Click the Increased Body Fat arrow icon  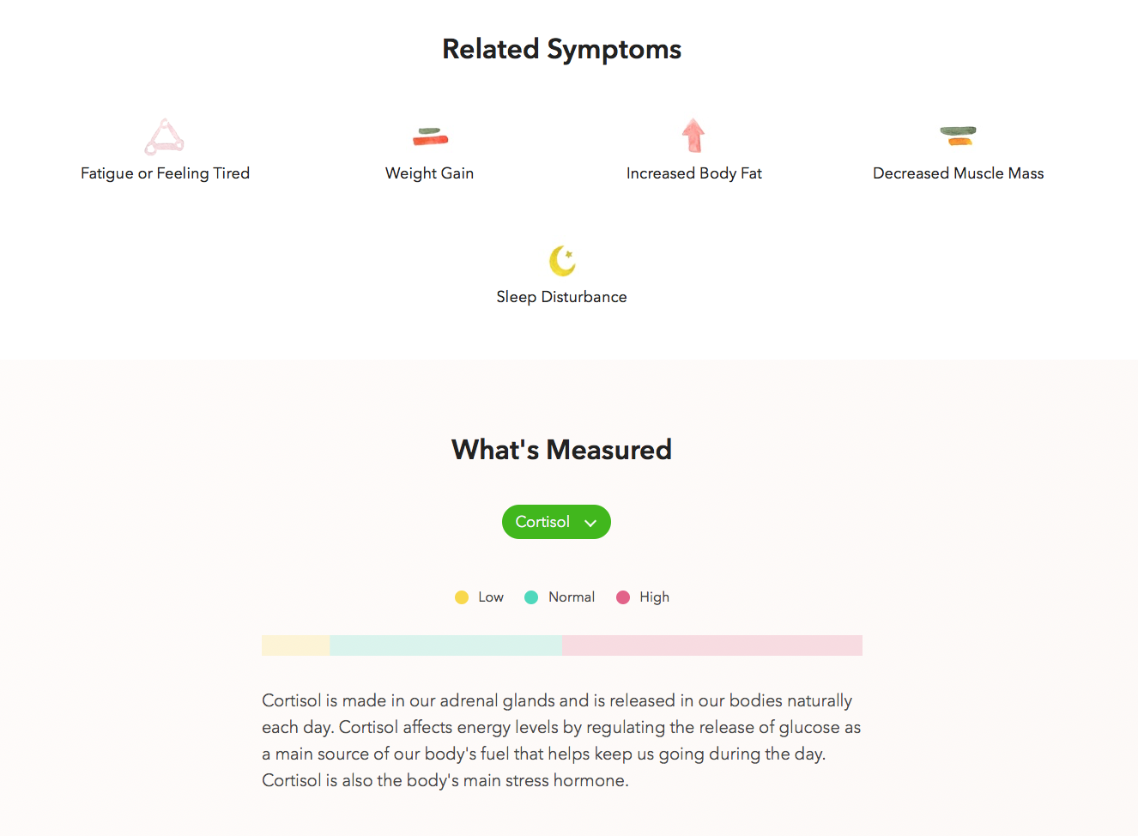693,135
